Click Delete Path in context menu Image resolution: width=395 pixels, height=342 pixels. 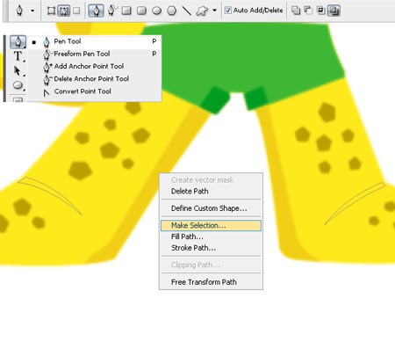(211, 192)
